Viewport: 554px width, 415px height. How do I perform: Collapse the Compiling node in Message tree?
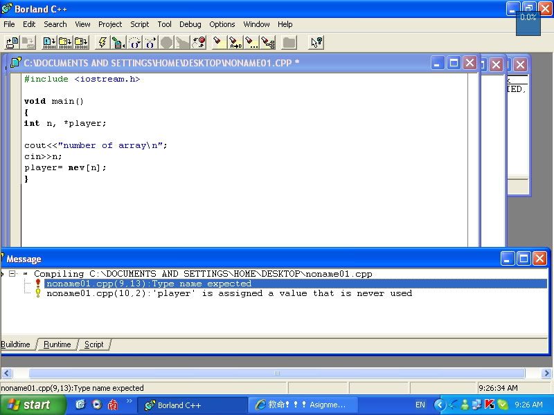[x=12, y=274]
